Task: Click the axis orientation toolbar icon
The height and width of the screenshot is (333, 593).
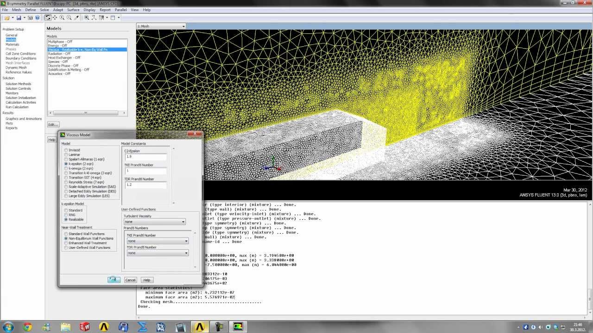Action: tap(94, 18)
